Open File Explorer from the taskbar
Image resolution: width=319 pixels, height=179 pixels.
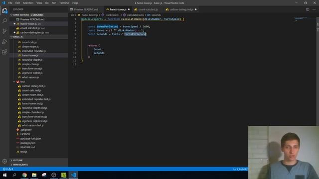coord(34,175)
